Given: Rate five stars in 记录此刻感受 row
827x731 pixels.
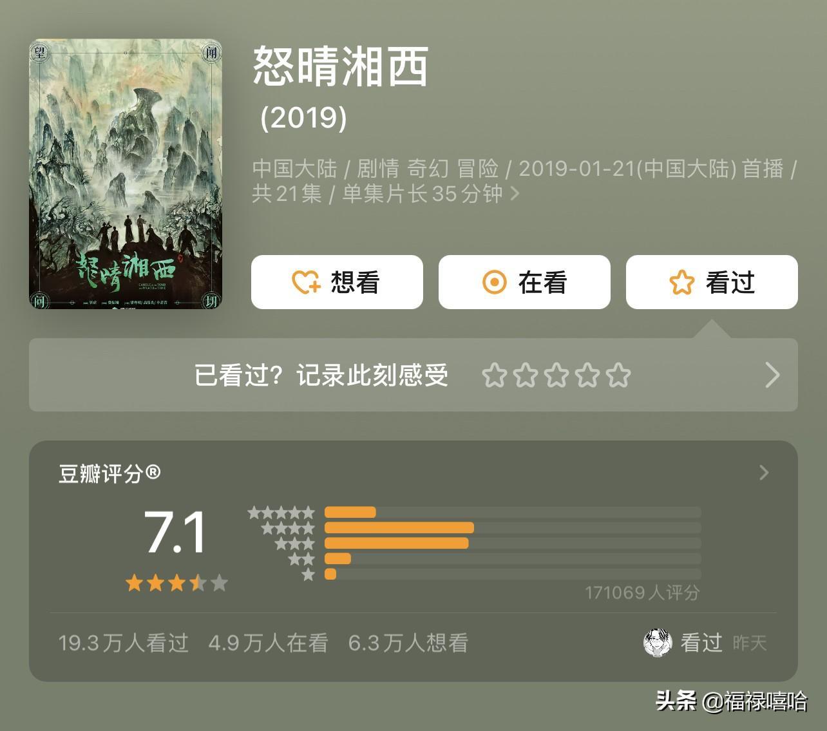Looking at the screenshot, I should [618, 375].
